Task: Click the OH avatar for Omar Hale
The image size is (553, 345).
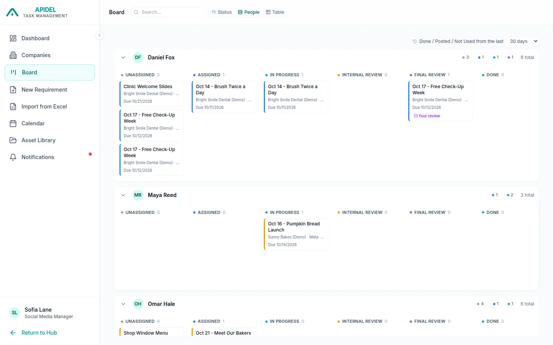Action: (138, 304)
